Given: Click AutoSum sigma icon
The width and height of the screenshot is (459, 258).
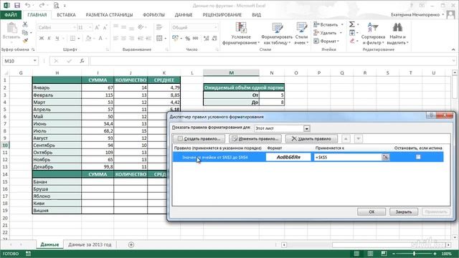Looking at the screenshot, I should 352,24.
